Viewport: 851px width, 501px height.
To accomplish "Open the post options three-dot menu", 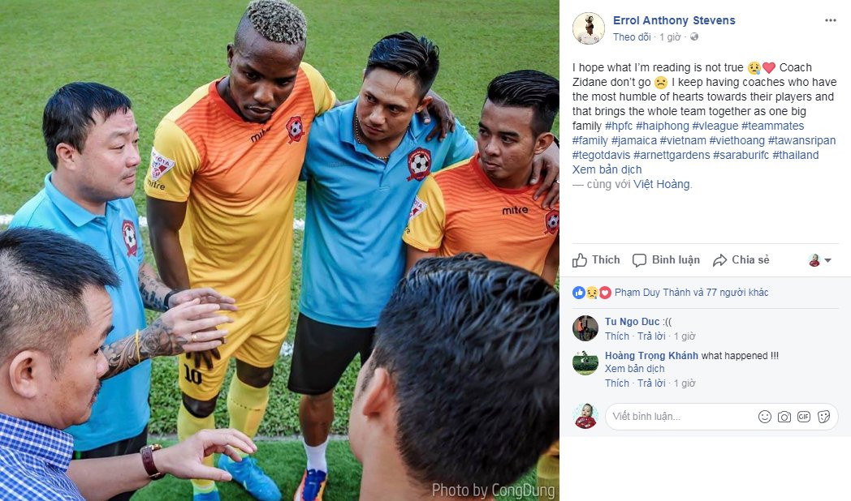I will pos(831,20).
